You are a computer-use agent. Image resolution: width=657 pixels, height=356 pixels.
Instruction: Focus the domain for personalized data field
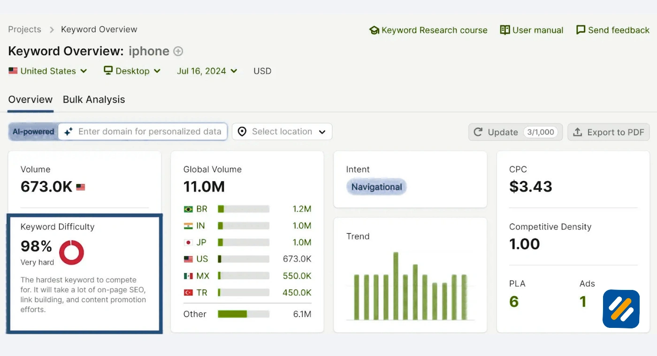click(x=143, y=132)
